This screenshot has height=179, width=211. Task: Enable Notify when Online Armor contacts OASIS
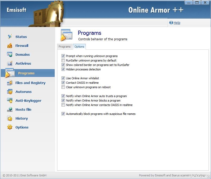pos(63,105)
